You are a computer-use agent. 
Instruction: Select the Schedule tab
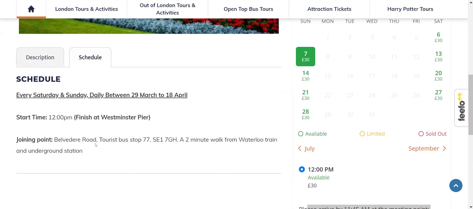click(90, 57)
